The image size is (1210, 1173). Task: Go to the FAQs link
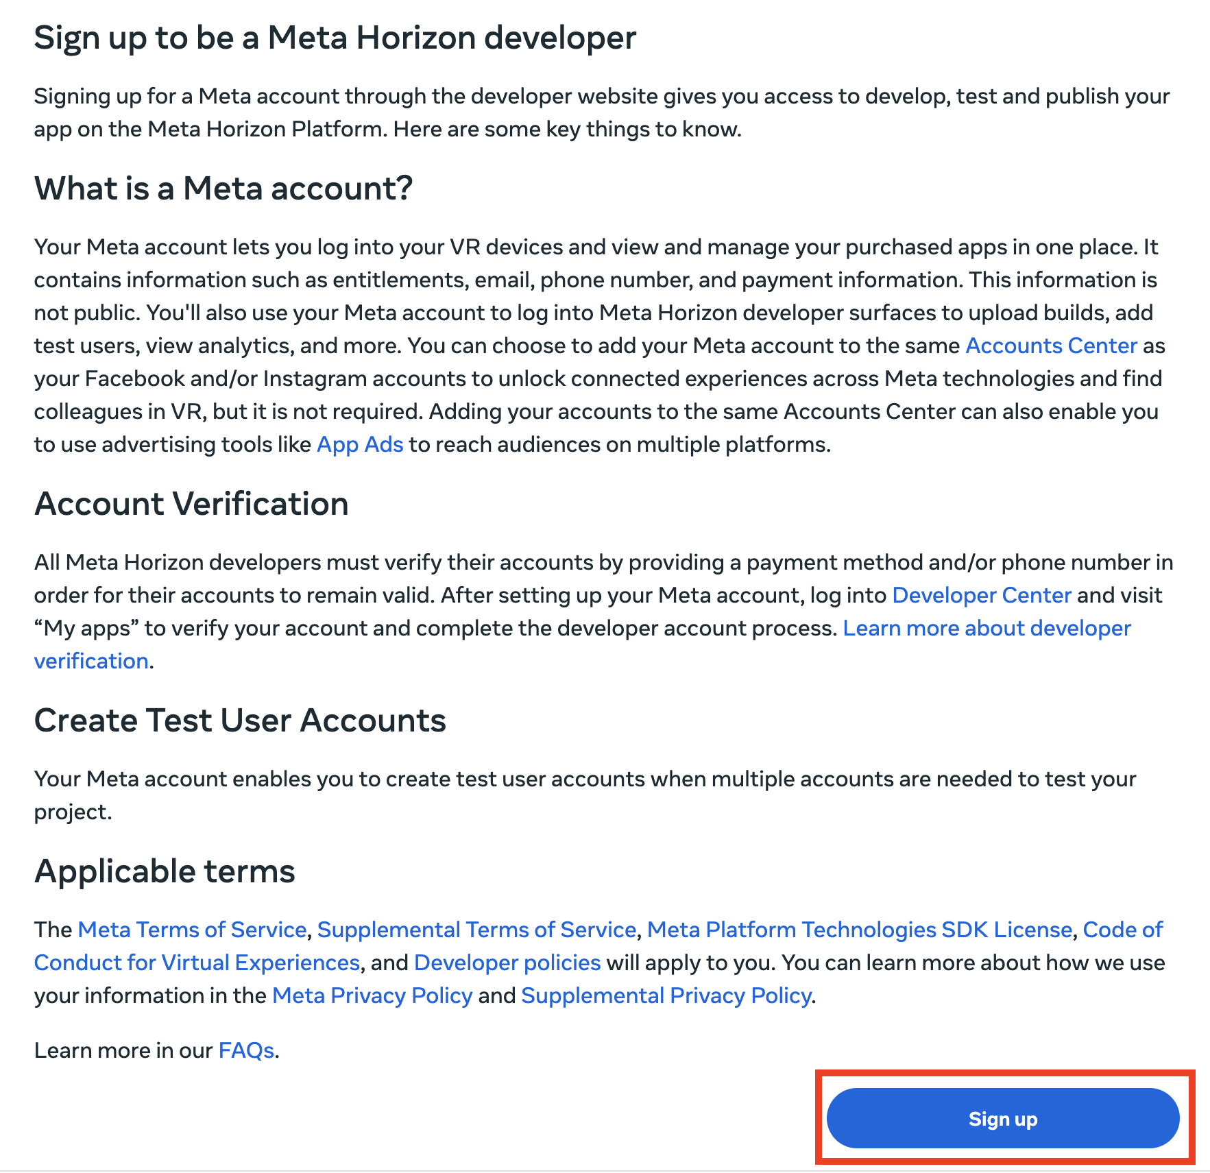coord(246,1050)
